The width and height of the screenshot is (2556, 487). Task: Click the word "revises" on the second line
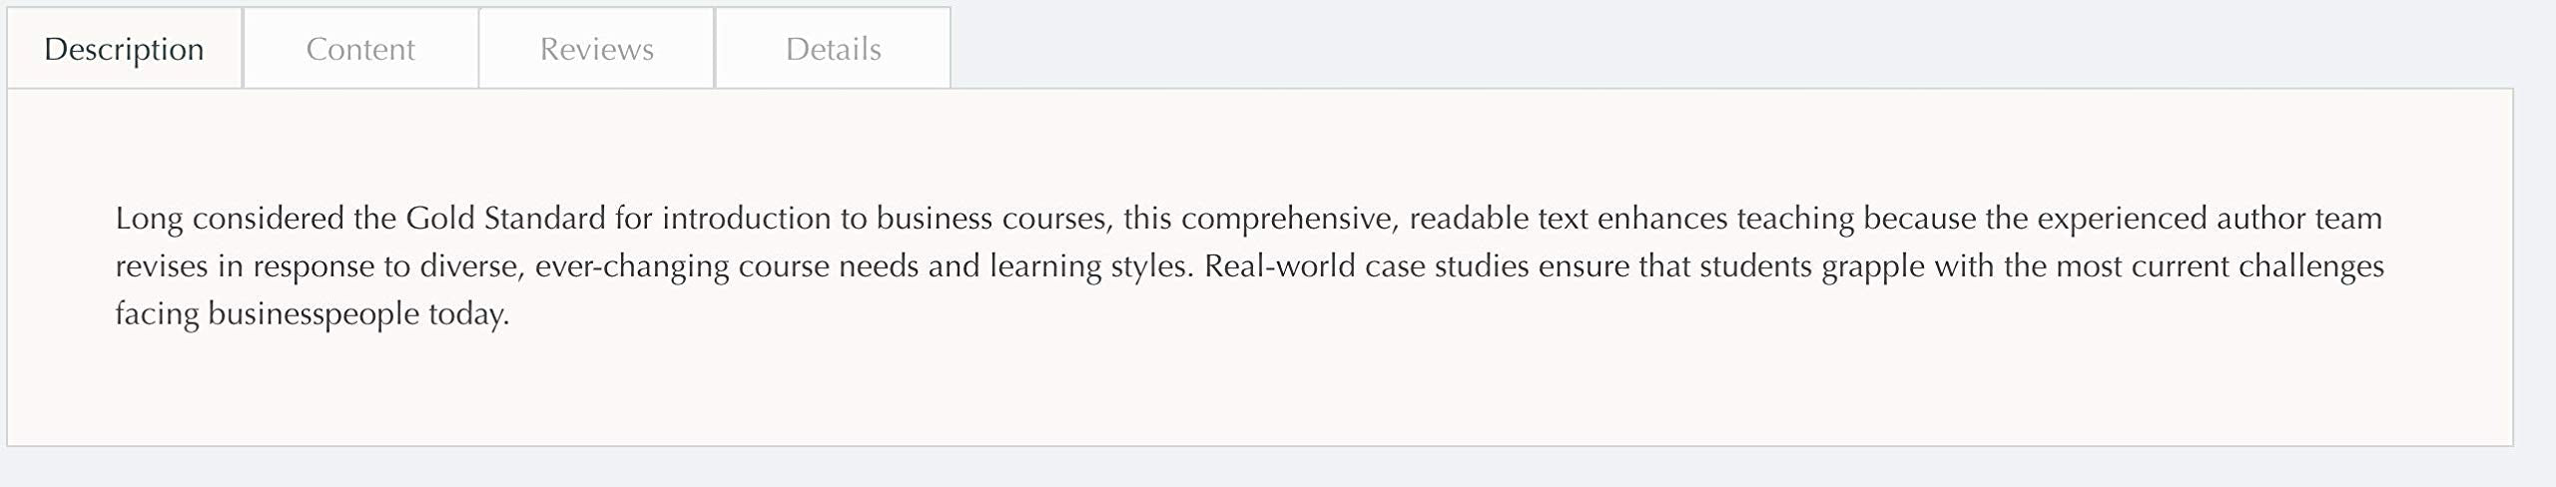tap(163, 266)
